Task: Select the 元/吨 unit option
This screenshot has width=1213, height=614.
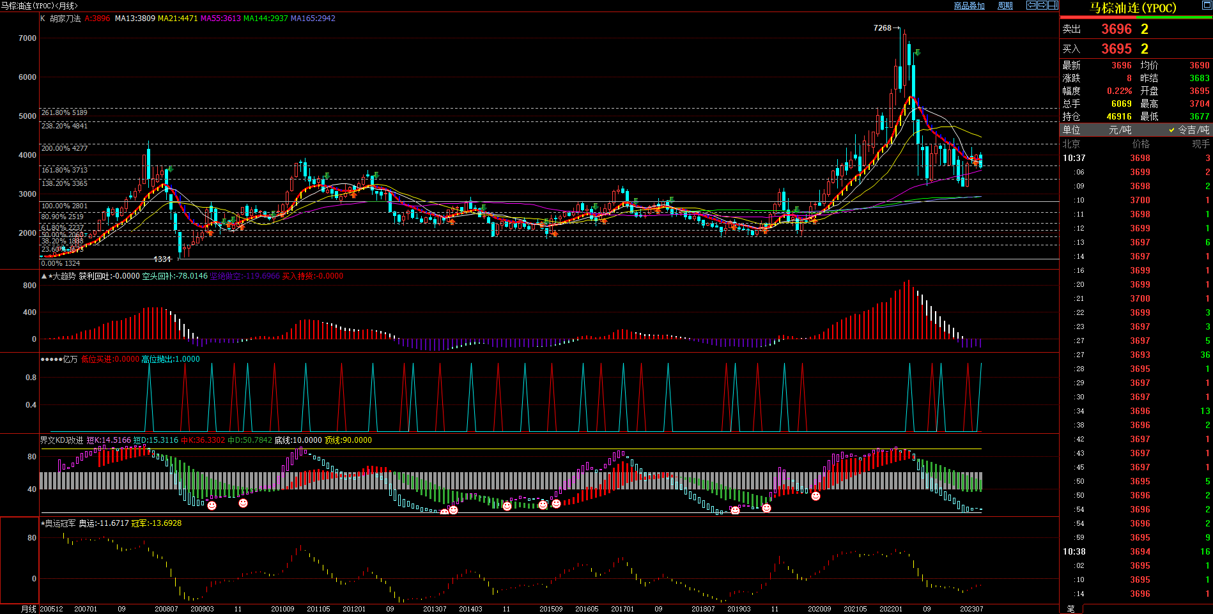Action: [x=1120, y=130]
